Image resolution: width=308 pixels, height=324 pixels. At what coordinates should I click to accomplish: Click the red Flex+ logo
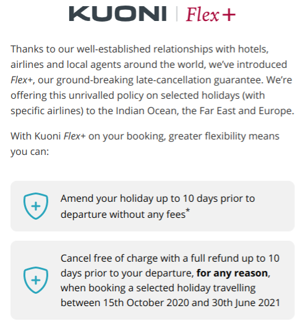tap(210, 14)
